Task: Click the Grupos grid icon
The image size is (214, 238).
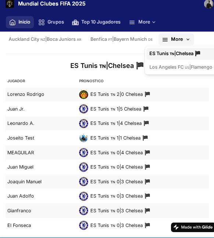Action: tap(42, 22)
